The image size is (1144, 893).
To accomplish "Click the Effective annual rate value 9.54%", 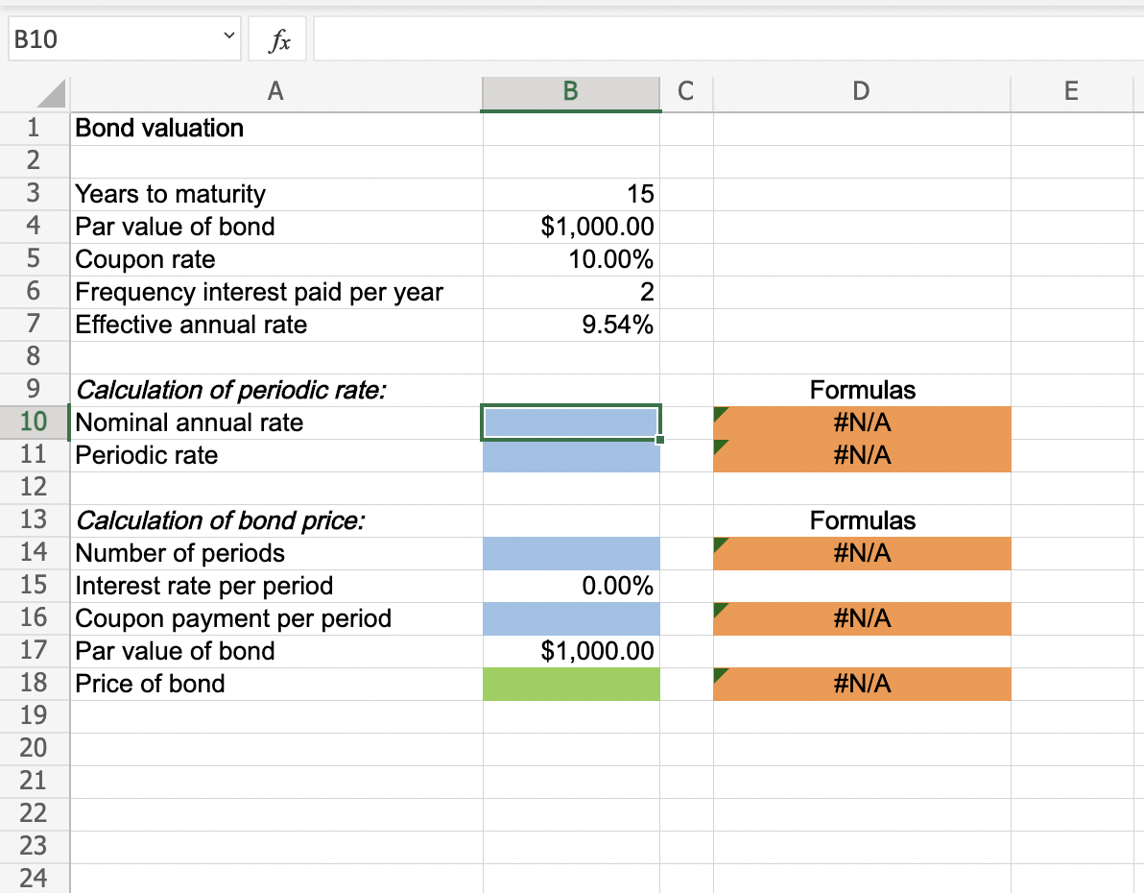I will click(570, 325).
